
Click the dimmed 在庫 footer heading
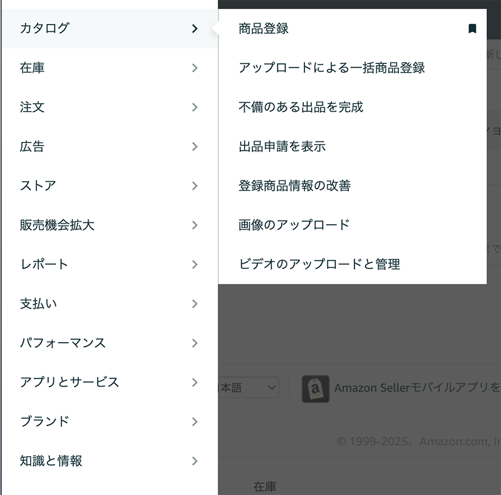point(265,487)
